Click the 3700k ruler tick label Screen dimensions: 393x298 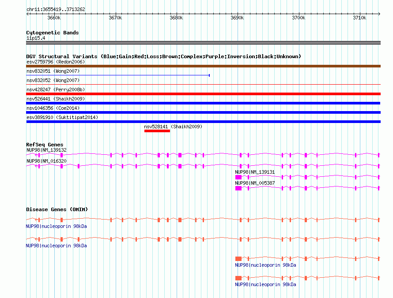pyautogui.click(x=299, y=18)
